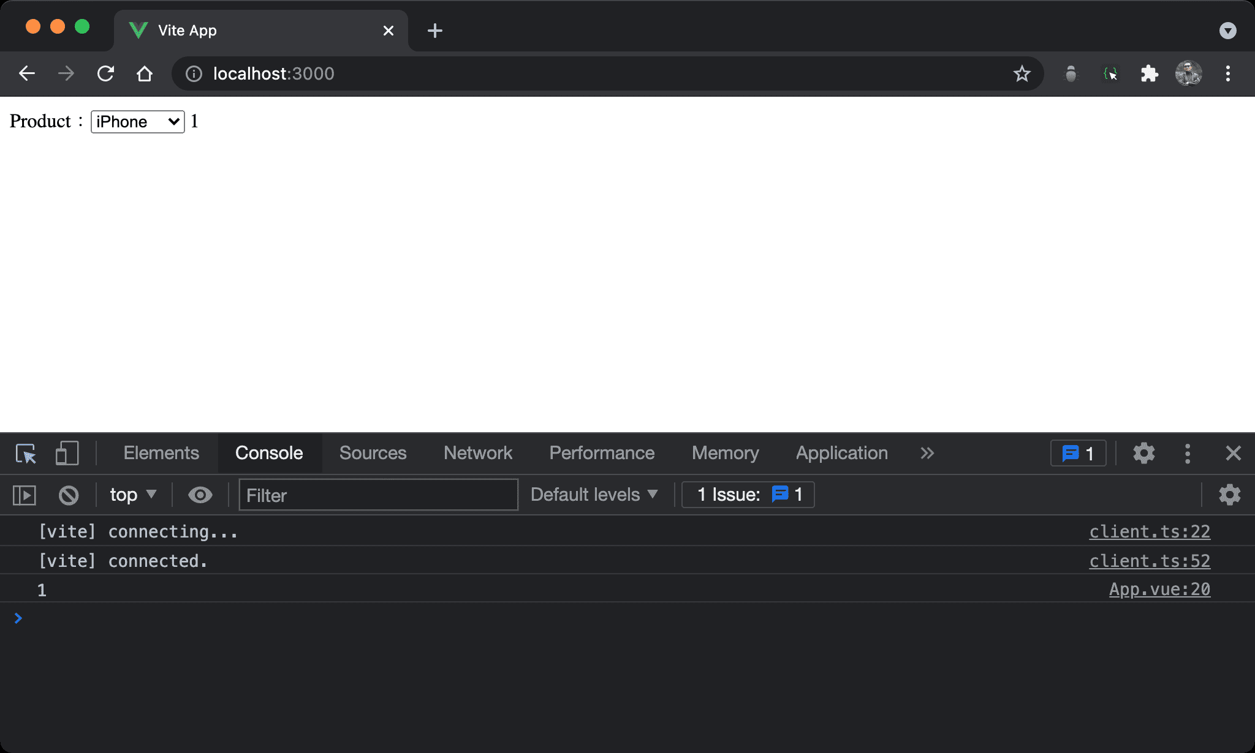This screenshot has width=1255, height=753.
Task: Select iPhone from the Product dropdown
Action: tap(136, 121)
